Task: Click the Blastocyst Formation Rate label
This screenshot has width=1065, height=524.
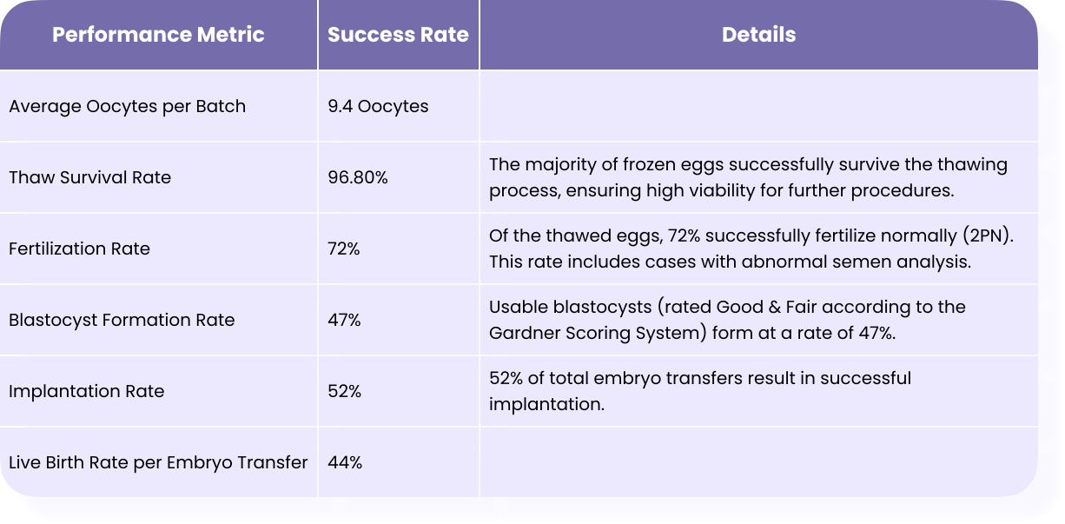Action: coord(122,321)
